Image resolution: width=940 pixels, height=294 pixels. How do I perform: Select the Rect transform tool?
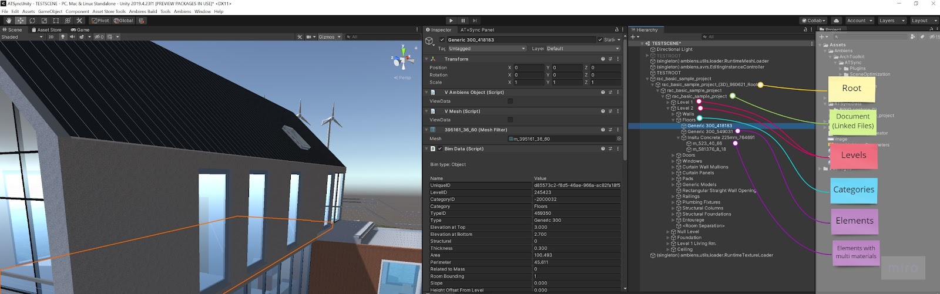55,21
